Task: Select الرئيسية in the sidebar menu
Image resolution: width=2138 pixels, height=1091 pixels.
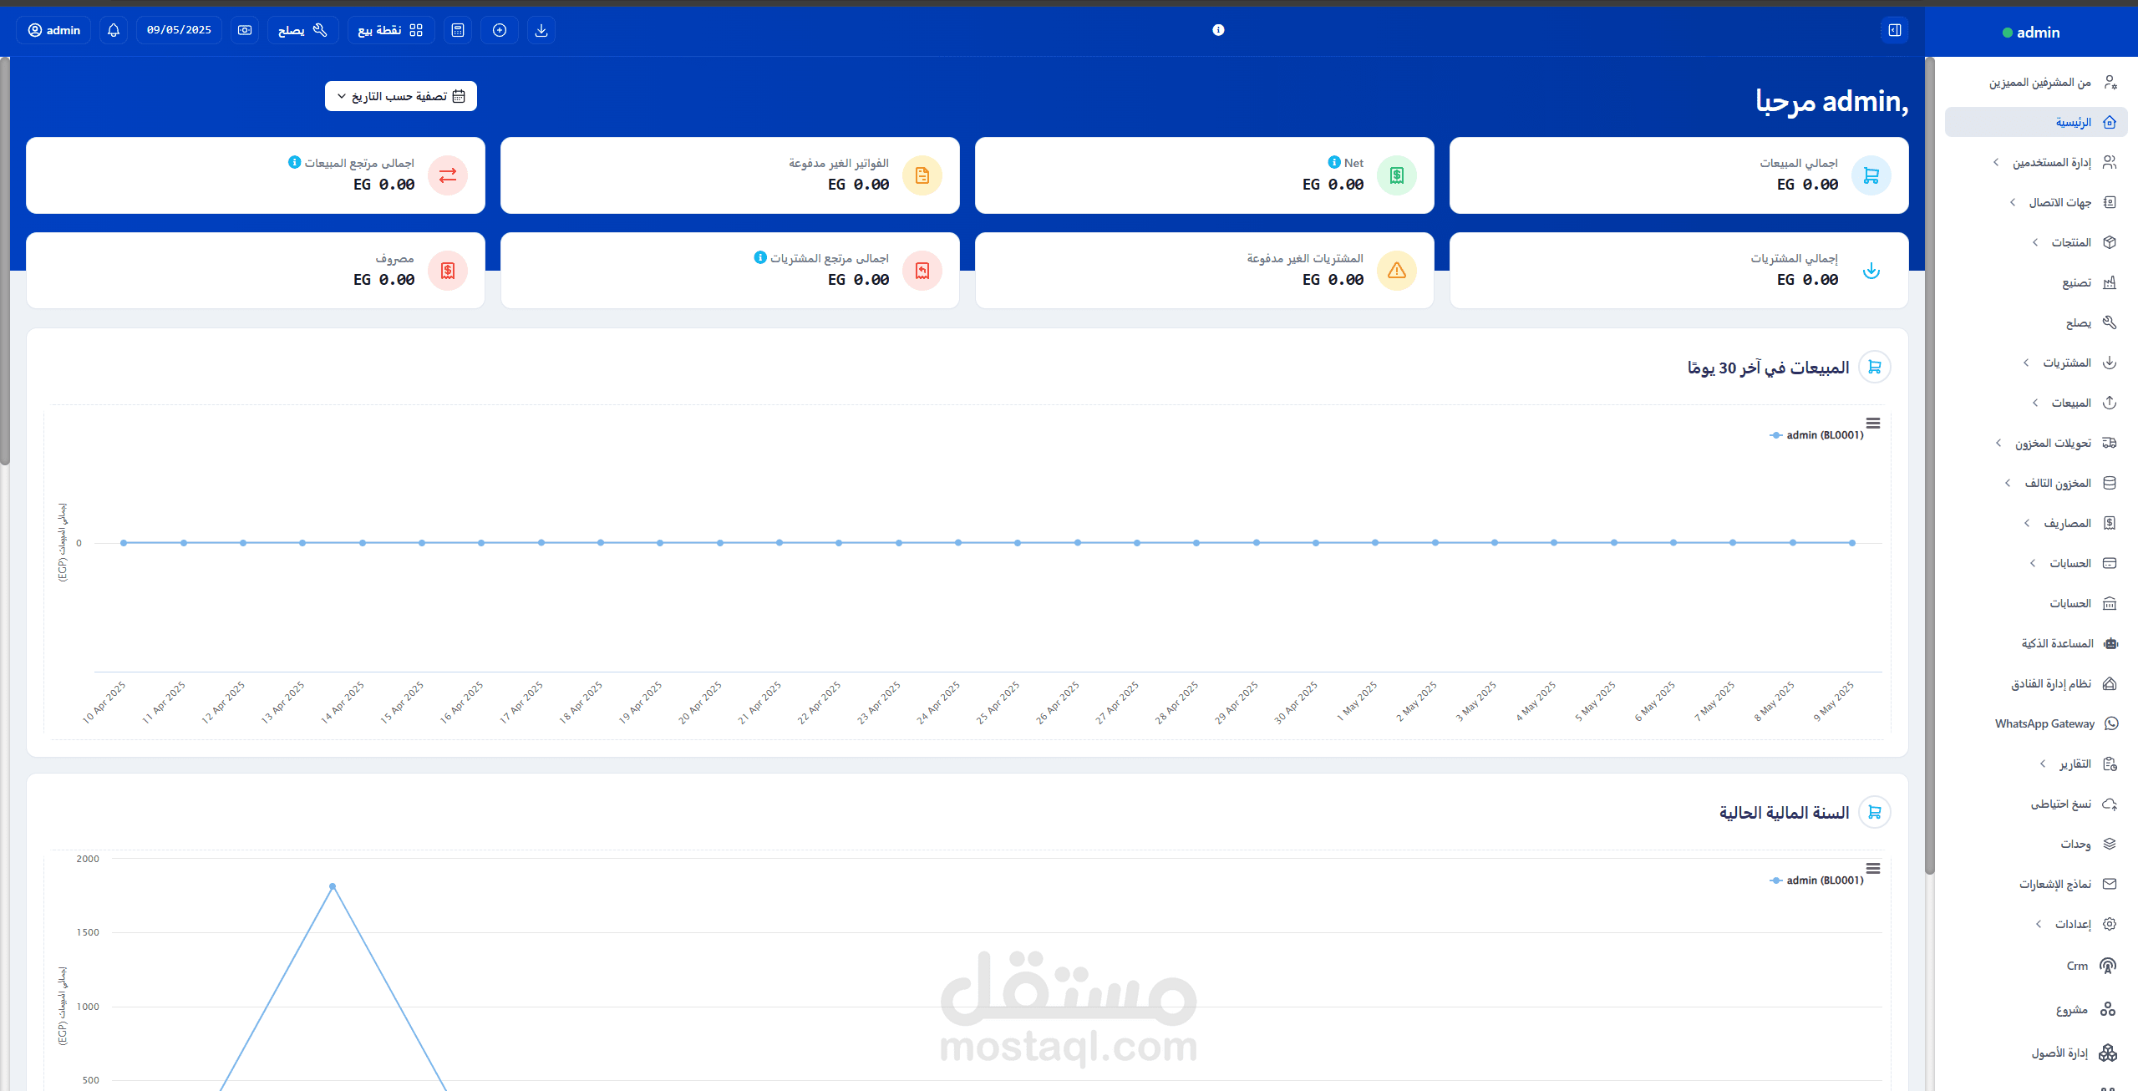Action: click(2075, 121)
